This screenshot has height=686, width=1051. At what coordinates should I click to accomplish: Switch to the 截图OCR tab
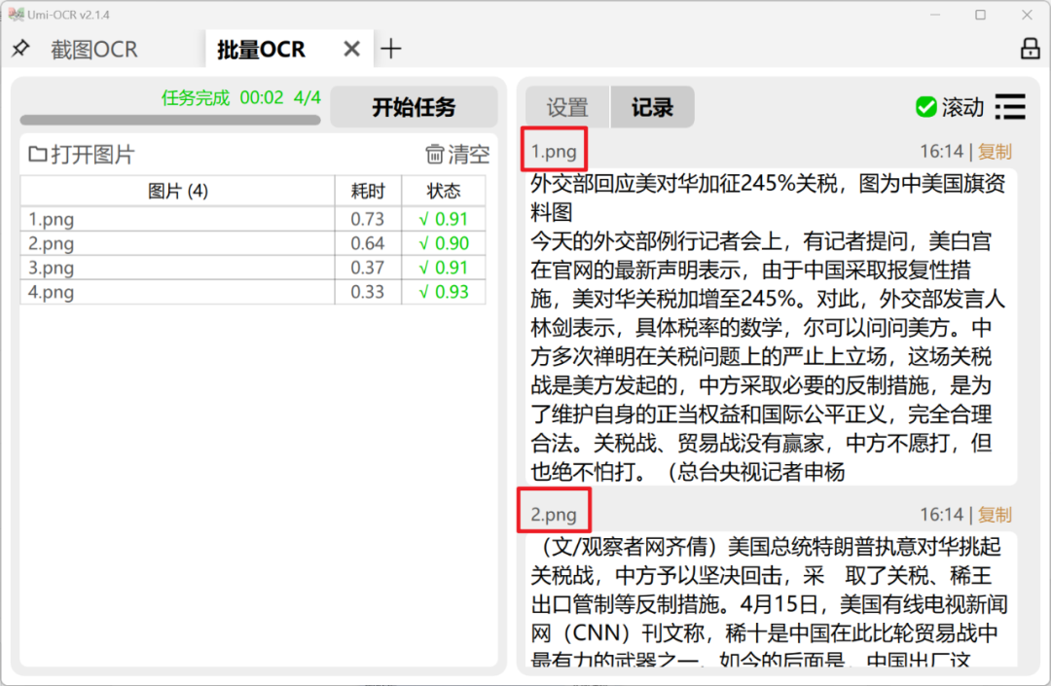coord(94,48)
